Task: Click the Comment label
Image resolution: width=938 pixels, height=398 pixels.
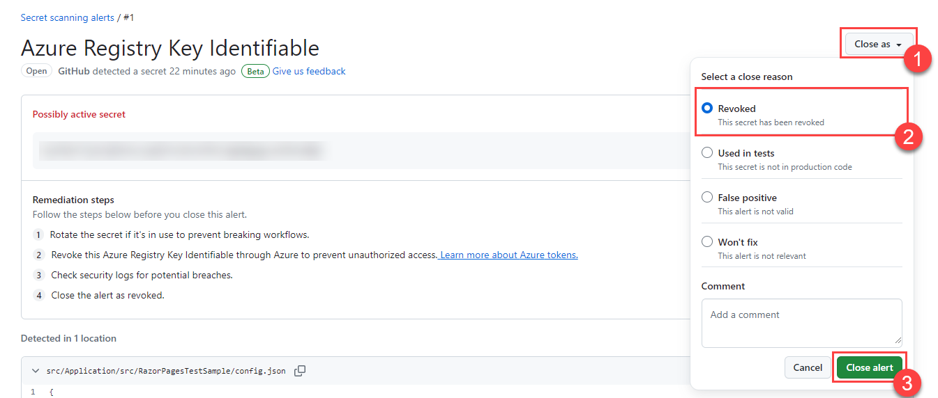Action: 723,286
